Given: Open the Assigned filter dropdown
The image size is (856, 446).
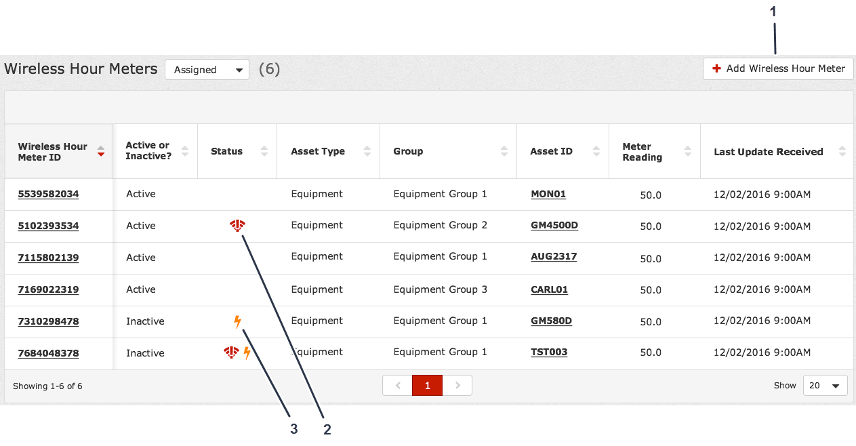Looking at the screenshot, I should (x=207, y=70).
